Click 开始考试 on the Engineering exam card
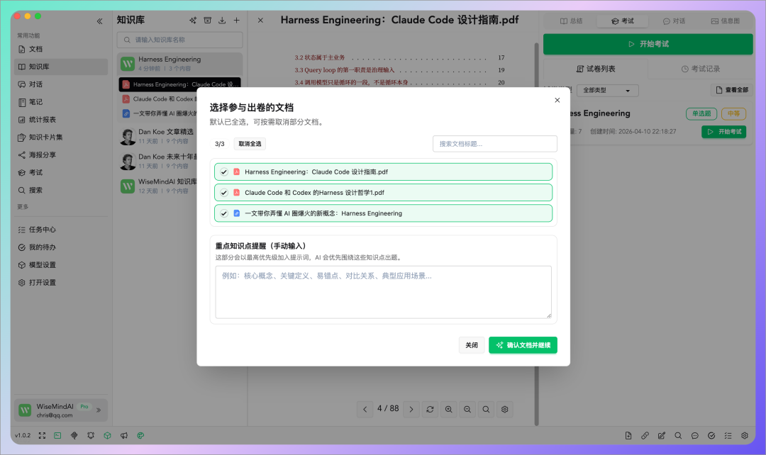766x455 pixels. point(723,131)
